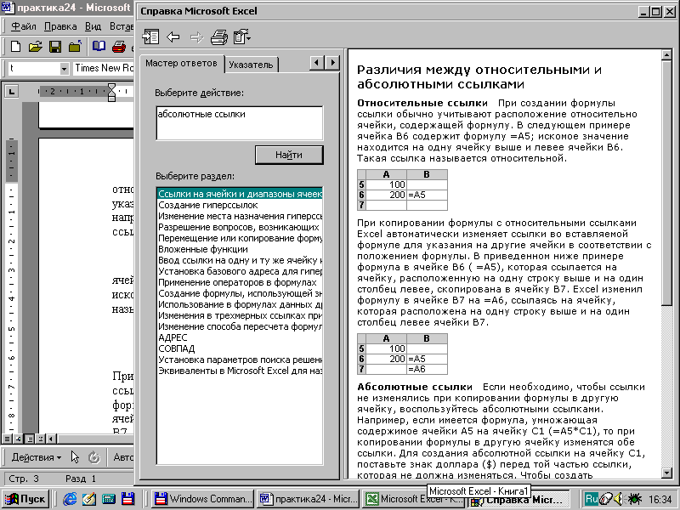The image size is (680, 510).
Task: Click the абсолютные ссылки query text field
Action: tap(240, 123)
